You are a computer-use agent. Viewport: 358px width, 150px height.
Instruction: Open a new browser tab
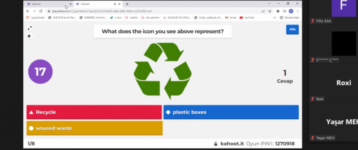pos(127,4)
